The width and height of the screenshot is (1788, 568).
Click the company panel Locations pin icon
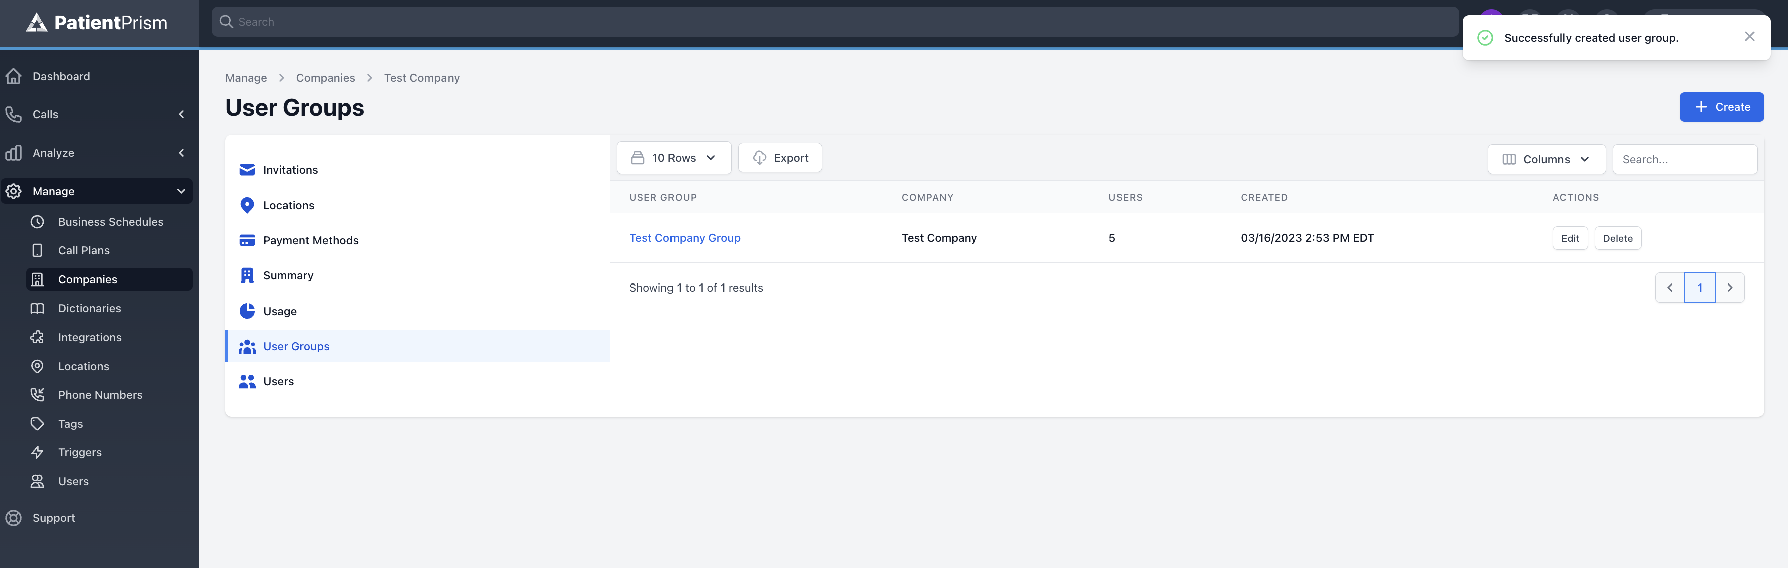click(247, 205)
